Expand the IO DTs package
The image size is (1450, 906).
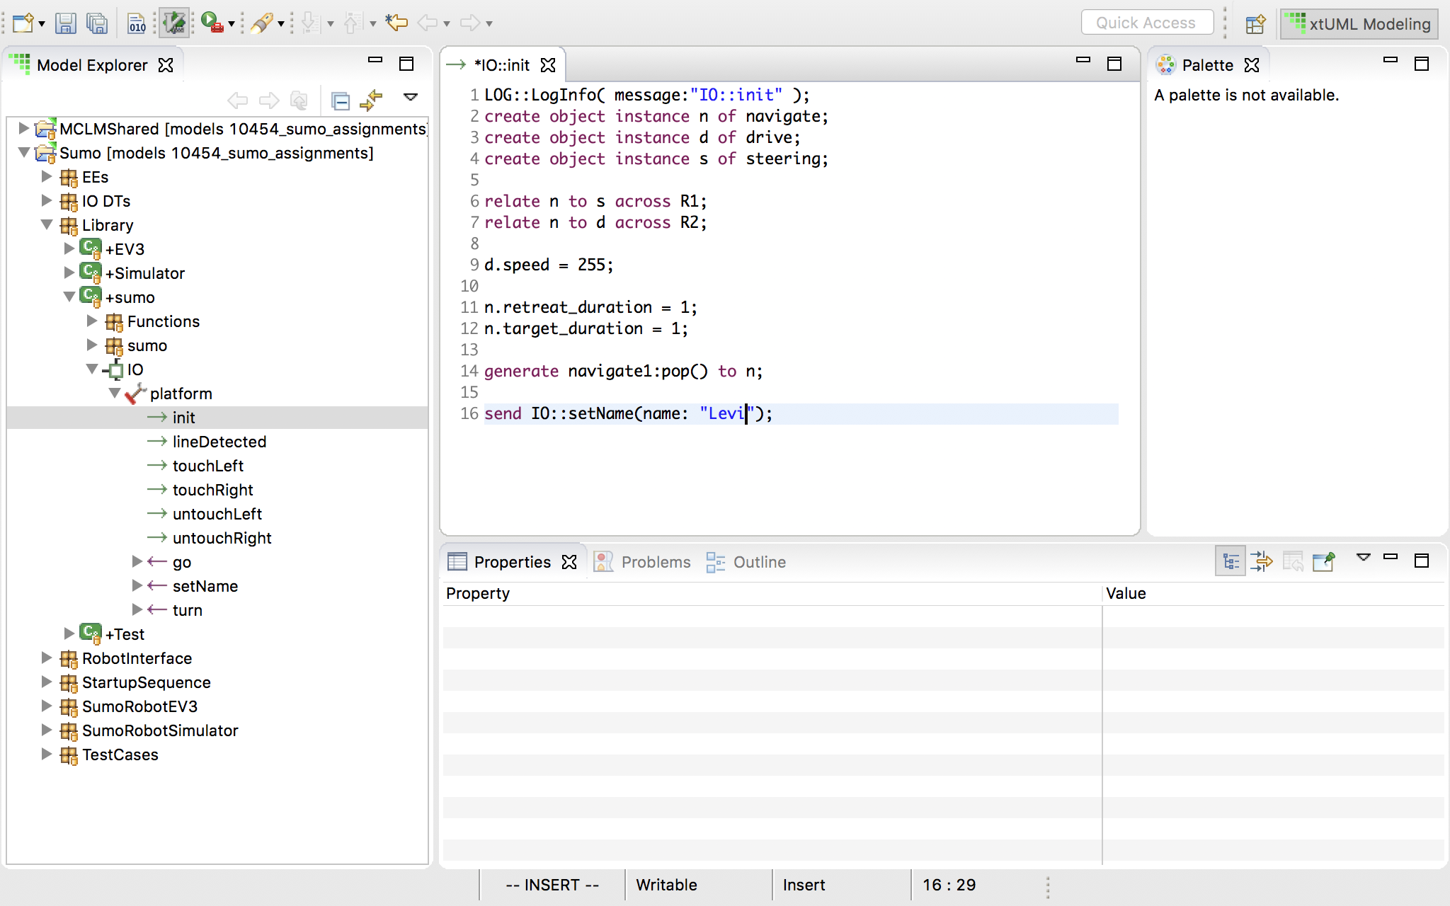47,200
